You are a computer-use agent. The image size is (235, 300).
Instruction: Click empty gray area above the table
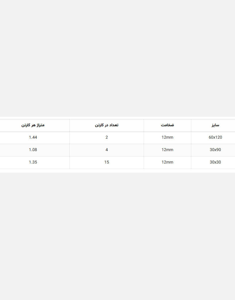(x=117, y=57)
